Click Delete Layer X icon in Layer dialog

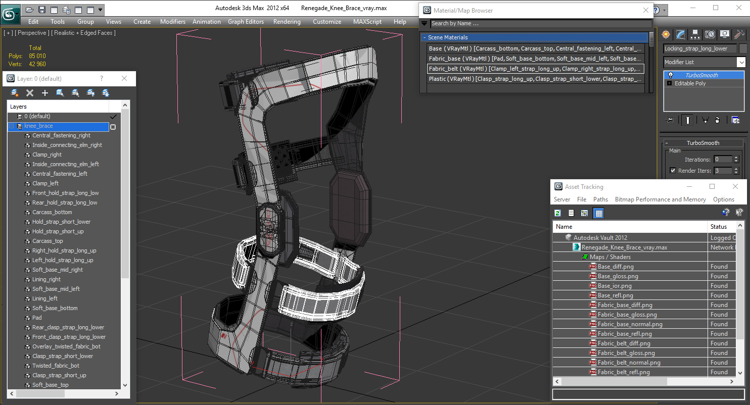(30, 93)
